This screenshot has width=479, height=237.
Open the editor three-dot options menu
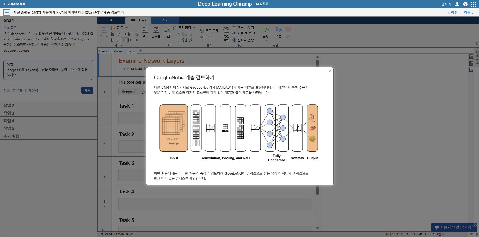[x=469, y=51]
